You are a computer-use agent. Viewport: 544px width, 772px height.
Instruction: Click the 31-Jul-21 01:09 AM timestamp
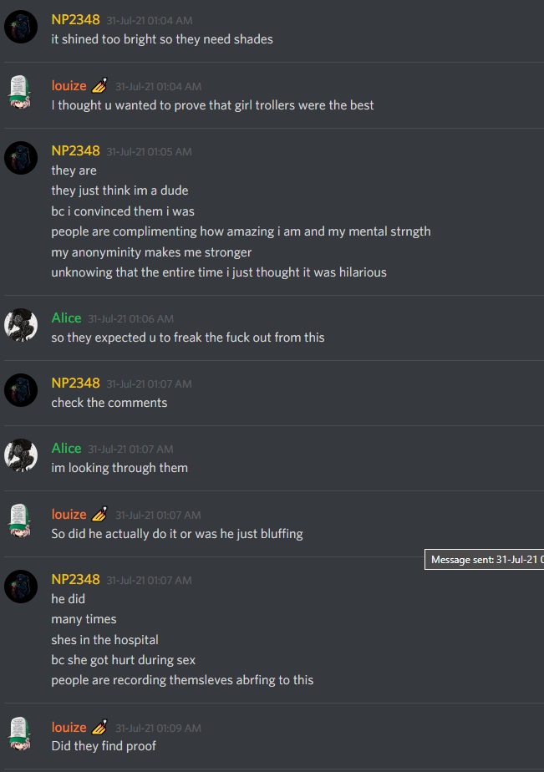tap(158, 728)
